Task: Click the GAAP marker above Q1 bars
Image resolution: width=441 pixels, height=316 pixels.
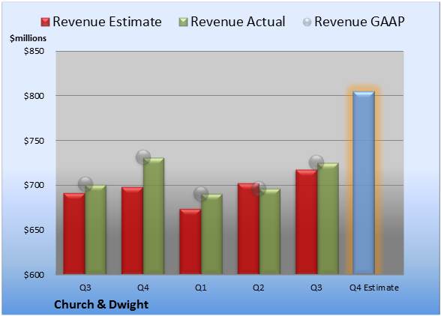Action: click(201, 193)
